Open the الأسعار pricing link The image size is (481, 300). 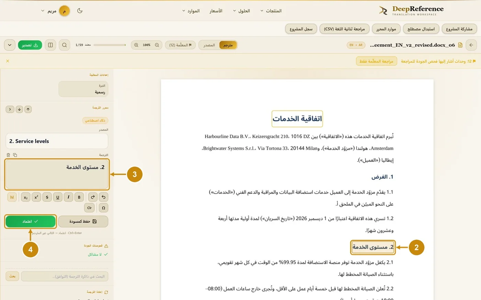point(216,11)
